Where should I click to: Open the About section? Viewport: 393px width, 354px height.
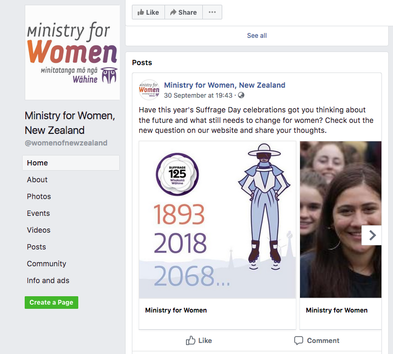[37, 180]
